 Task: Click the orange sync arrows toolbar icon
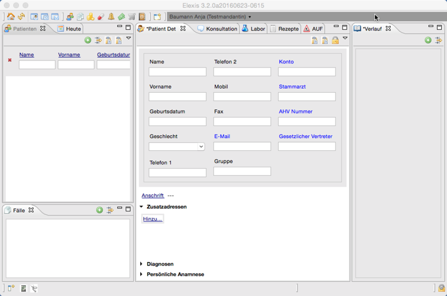(x=21, y=16)
